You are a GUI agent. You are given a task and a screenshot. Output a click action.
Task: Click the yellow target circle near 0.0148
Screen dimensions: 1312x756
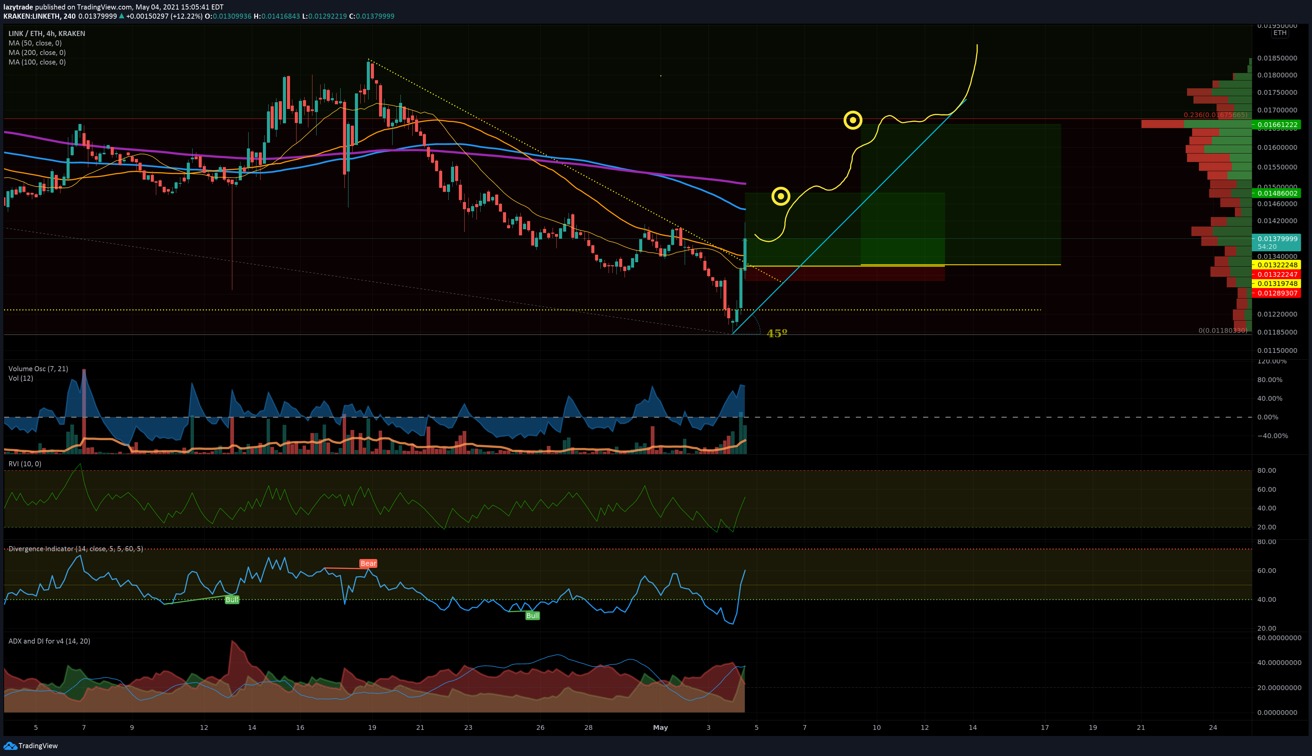pos(780,196)
